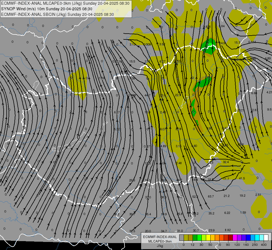Click the legend scale value 400
Screen dimensions: 272x250
[x=264, y=245]
